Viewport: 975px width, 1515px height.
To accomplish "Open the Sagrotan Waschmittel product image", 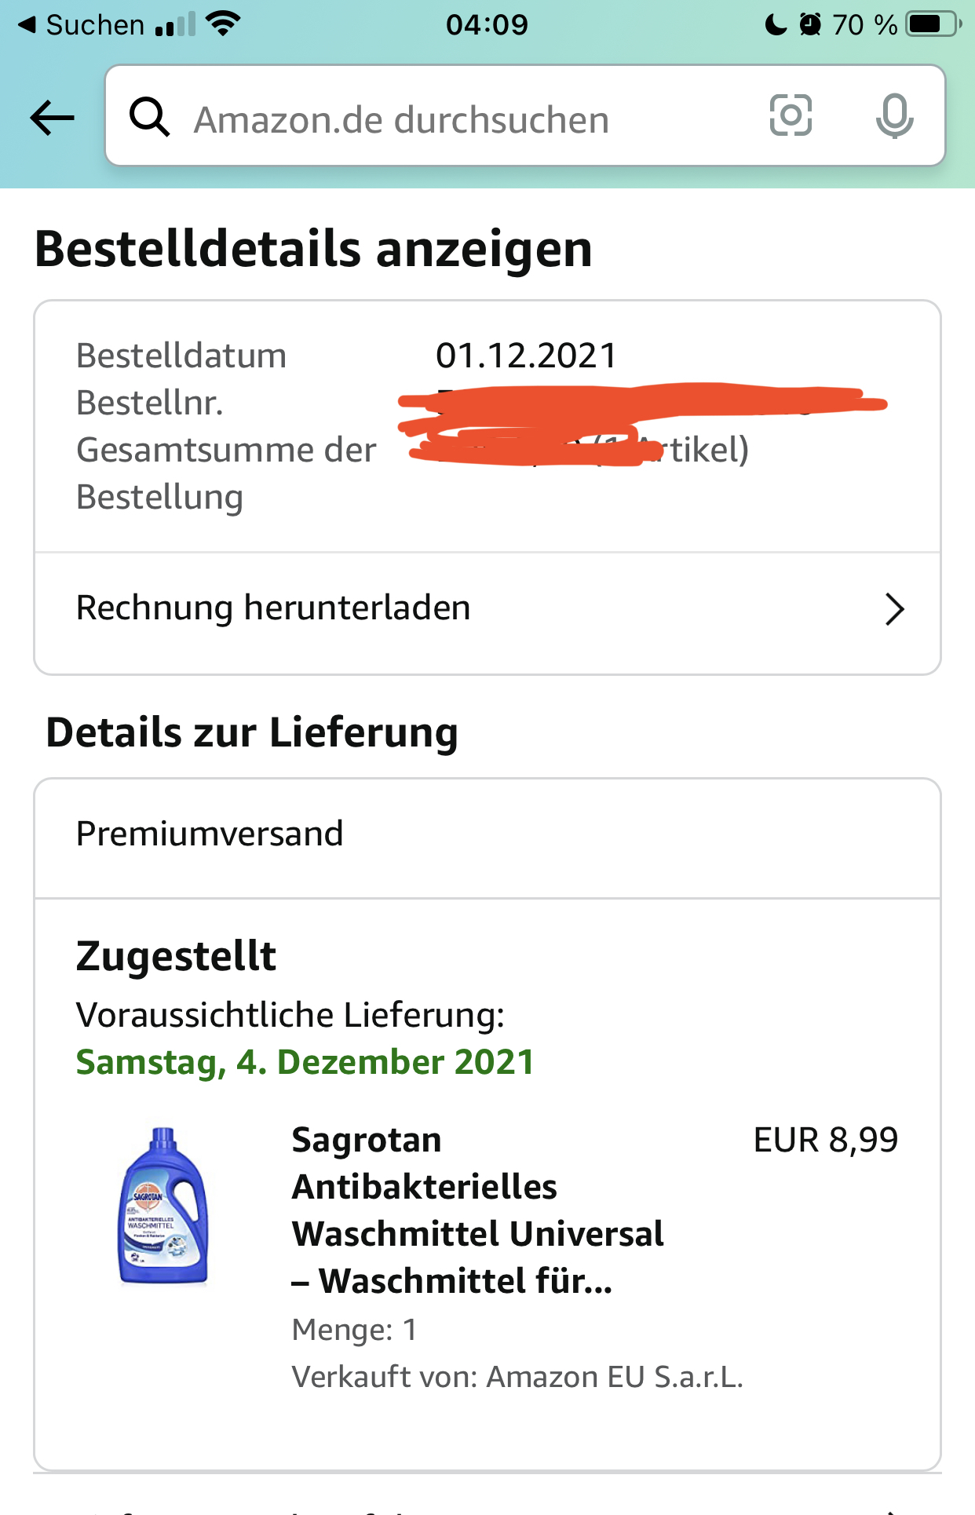I will (163, 1206).
